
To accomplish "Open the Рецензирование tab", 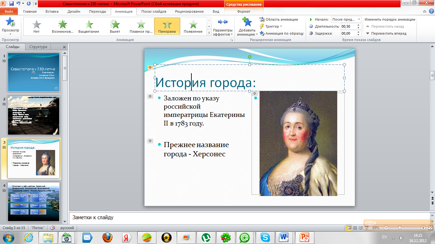I will [189, 11].
